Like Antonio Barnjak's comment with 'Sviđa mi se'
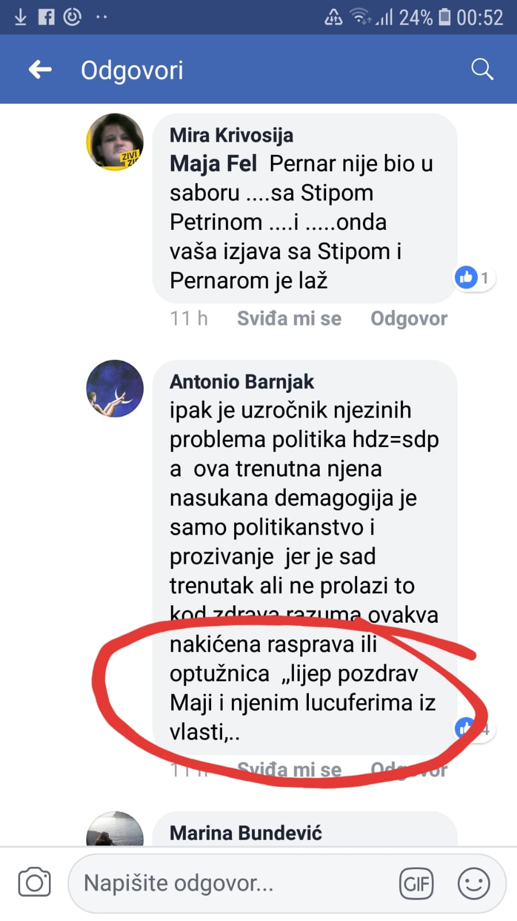 (x=289, y=770)
